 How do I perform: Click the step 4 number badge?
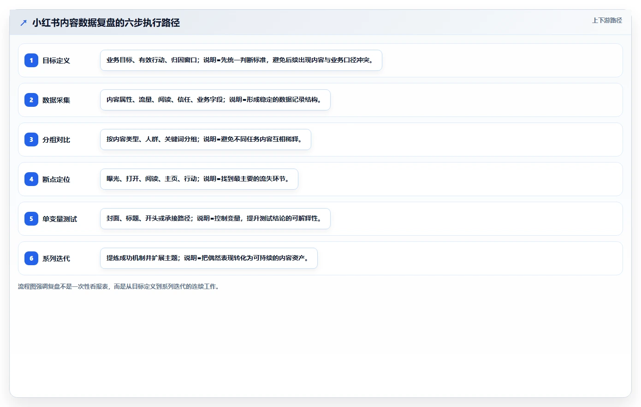(x=31, y=179)
